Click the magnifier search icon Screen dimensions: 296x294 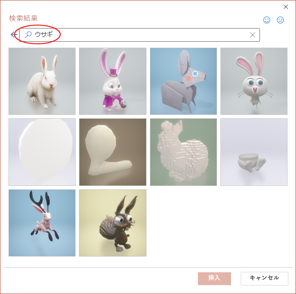click(28, 35)
